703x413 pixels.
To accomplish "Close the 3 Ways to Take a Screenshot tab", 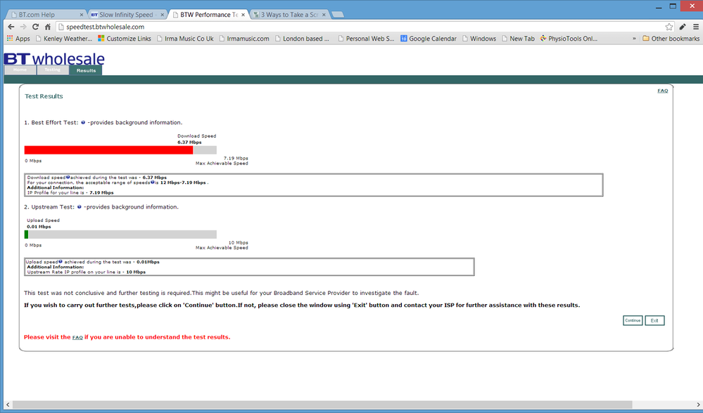I will [324, 15].
